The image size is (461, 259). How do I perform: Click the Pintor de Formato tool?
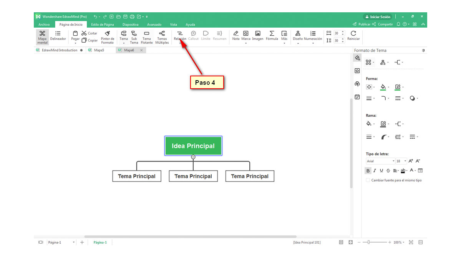pos(107,34)
